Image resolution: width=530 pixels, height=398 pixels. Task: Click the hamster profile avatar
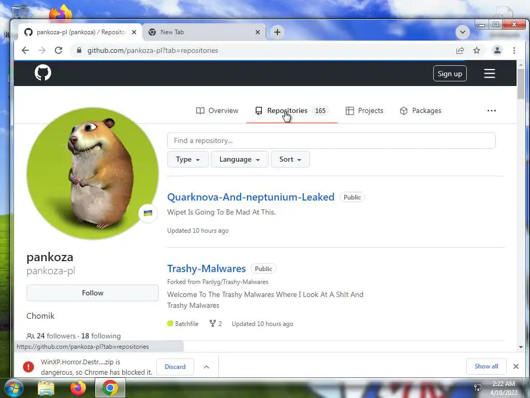pos(93,173)
